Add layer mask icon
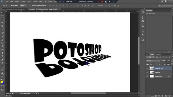The height and width of the screenshot is (97, 173). tap(156, 96)
